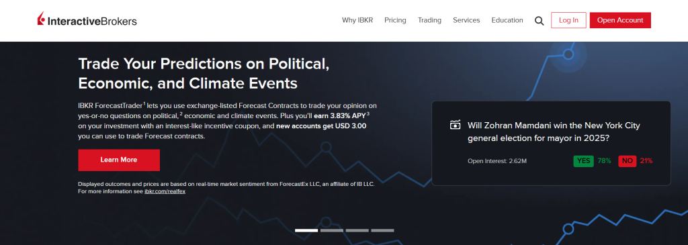
Task: Expand the Trading menu
Action: pos(429,20)
